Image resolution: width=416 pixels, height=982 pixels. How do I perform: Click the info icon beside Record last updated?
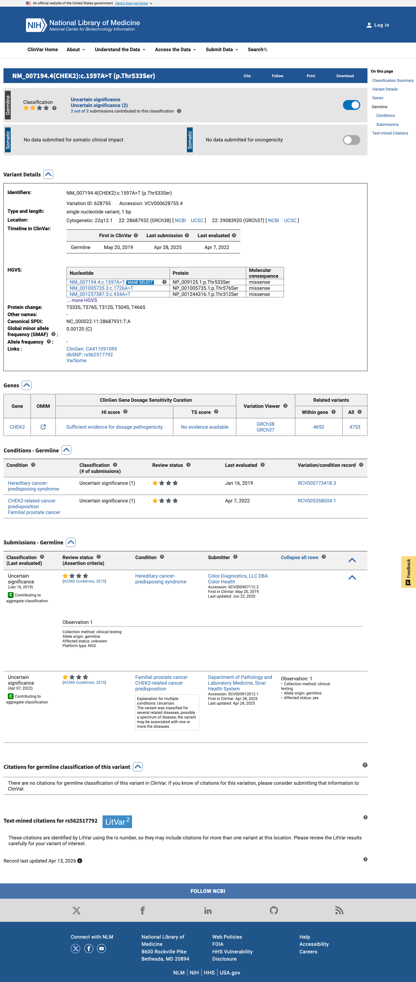[x=80, y=861]
